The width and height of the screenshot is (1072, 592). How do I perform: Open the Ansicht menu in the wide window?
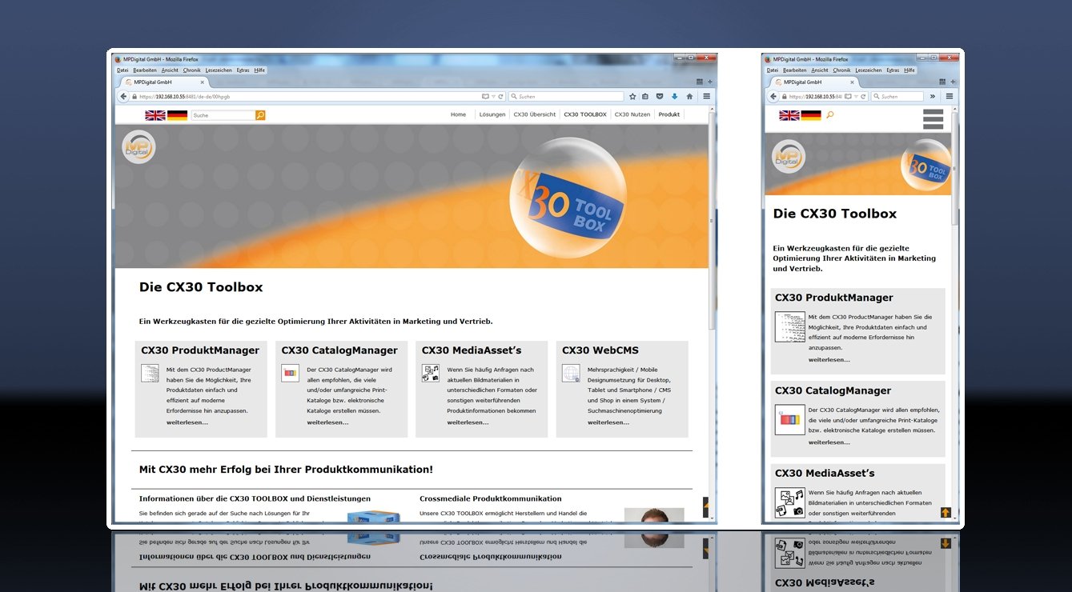click(x=170, y=70)
